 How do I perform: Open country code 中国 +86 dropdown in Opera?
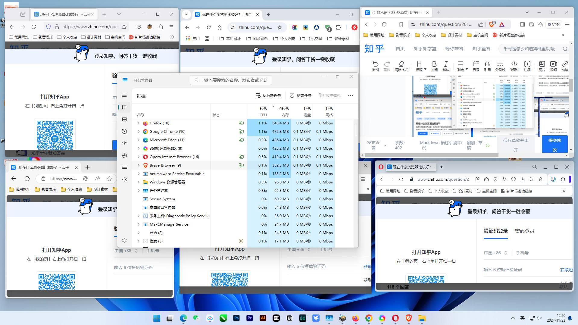click(495, 253)
